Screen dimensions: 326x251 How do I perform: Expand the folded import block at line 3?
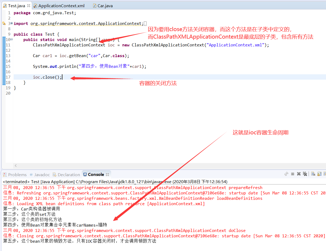12,24
